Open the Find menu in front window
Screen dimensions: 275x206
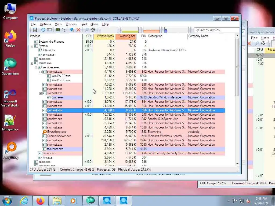point(84,24)
